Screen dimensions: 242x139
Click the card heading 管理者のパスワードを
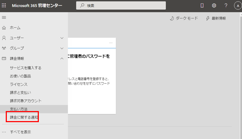click(90, 56)
